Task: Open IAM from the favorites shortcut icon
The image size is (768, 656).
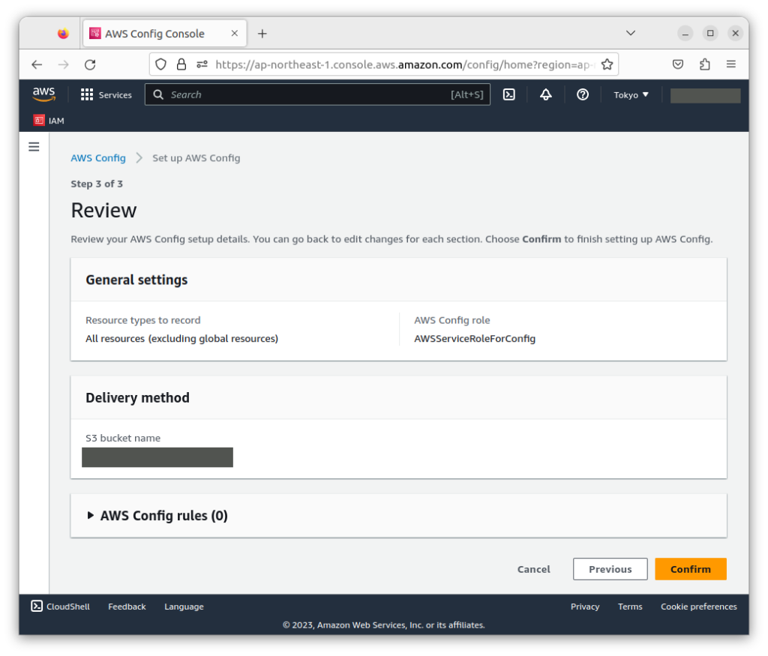Action: pos(39,120)
